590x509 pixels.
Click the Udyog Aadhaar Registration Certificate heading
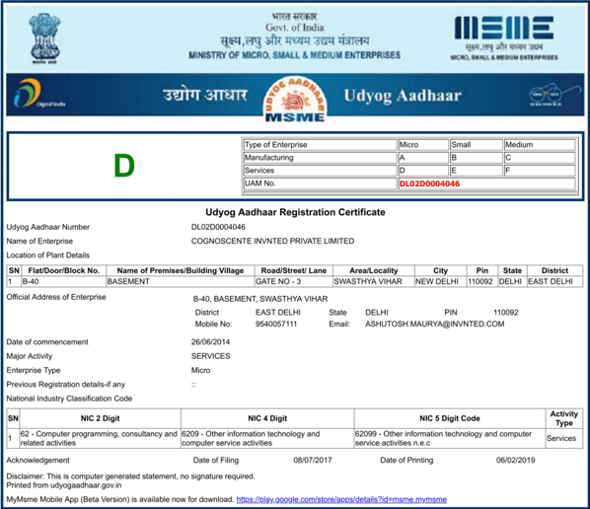point(295,212)
